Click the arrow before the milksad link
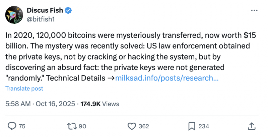Viewport: 268px width, 137px height. tap(111, 78)
